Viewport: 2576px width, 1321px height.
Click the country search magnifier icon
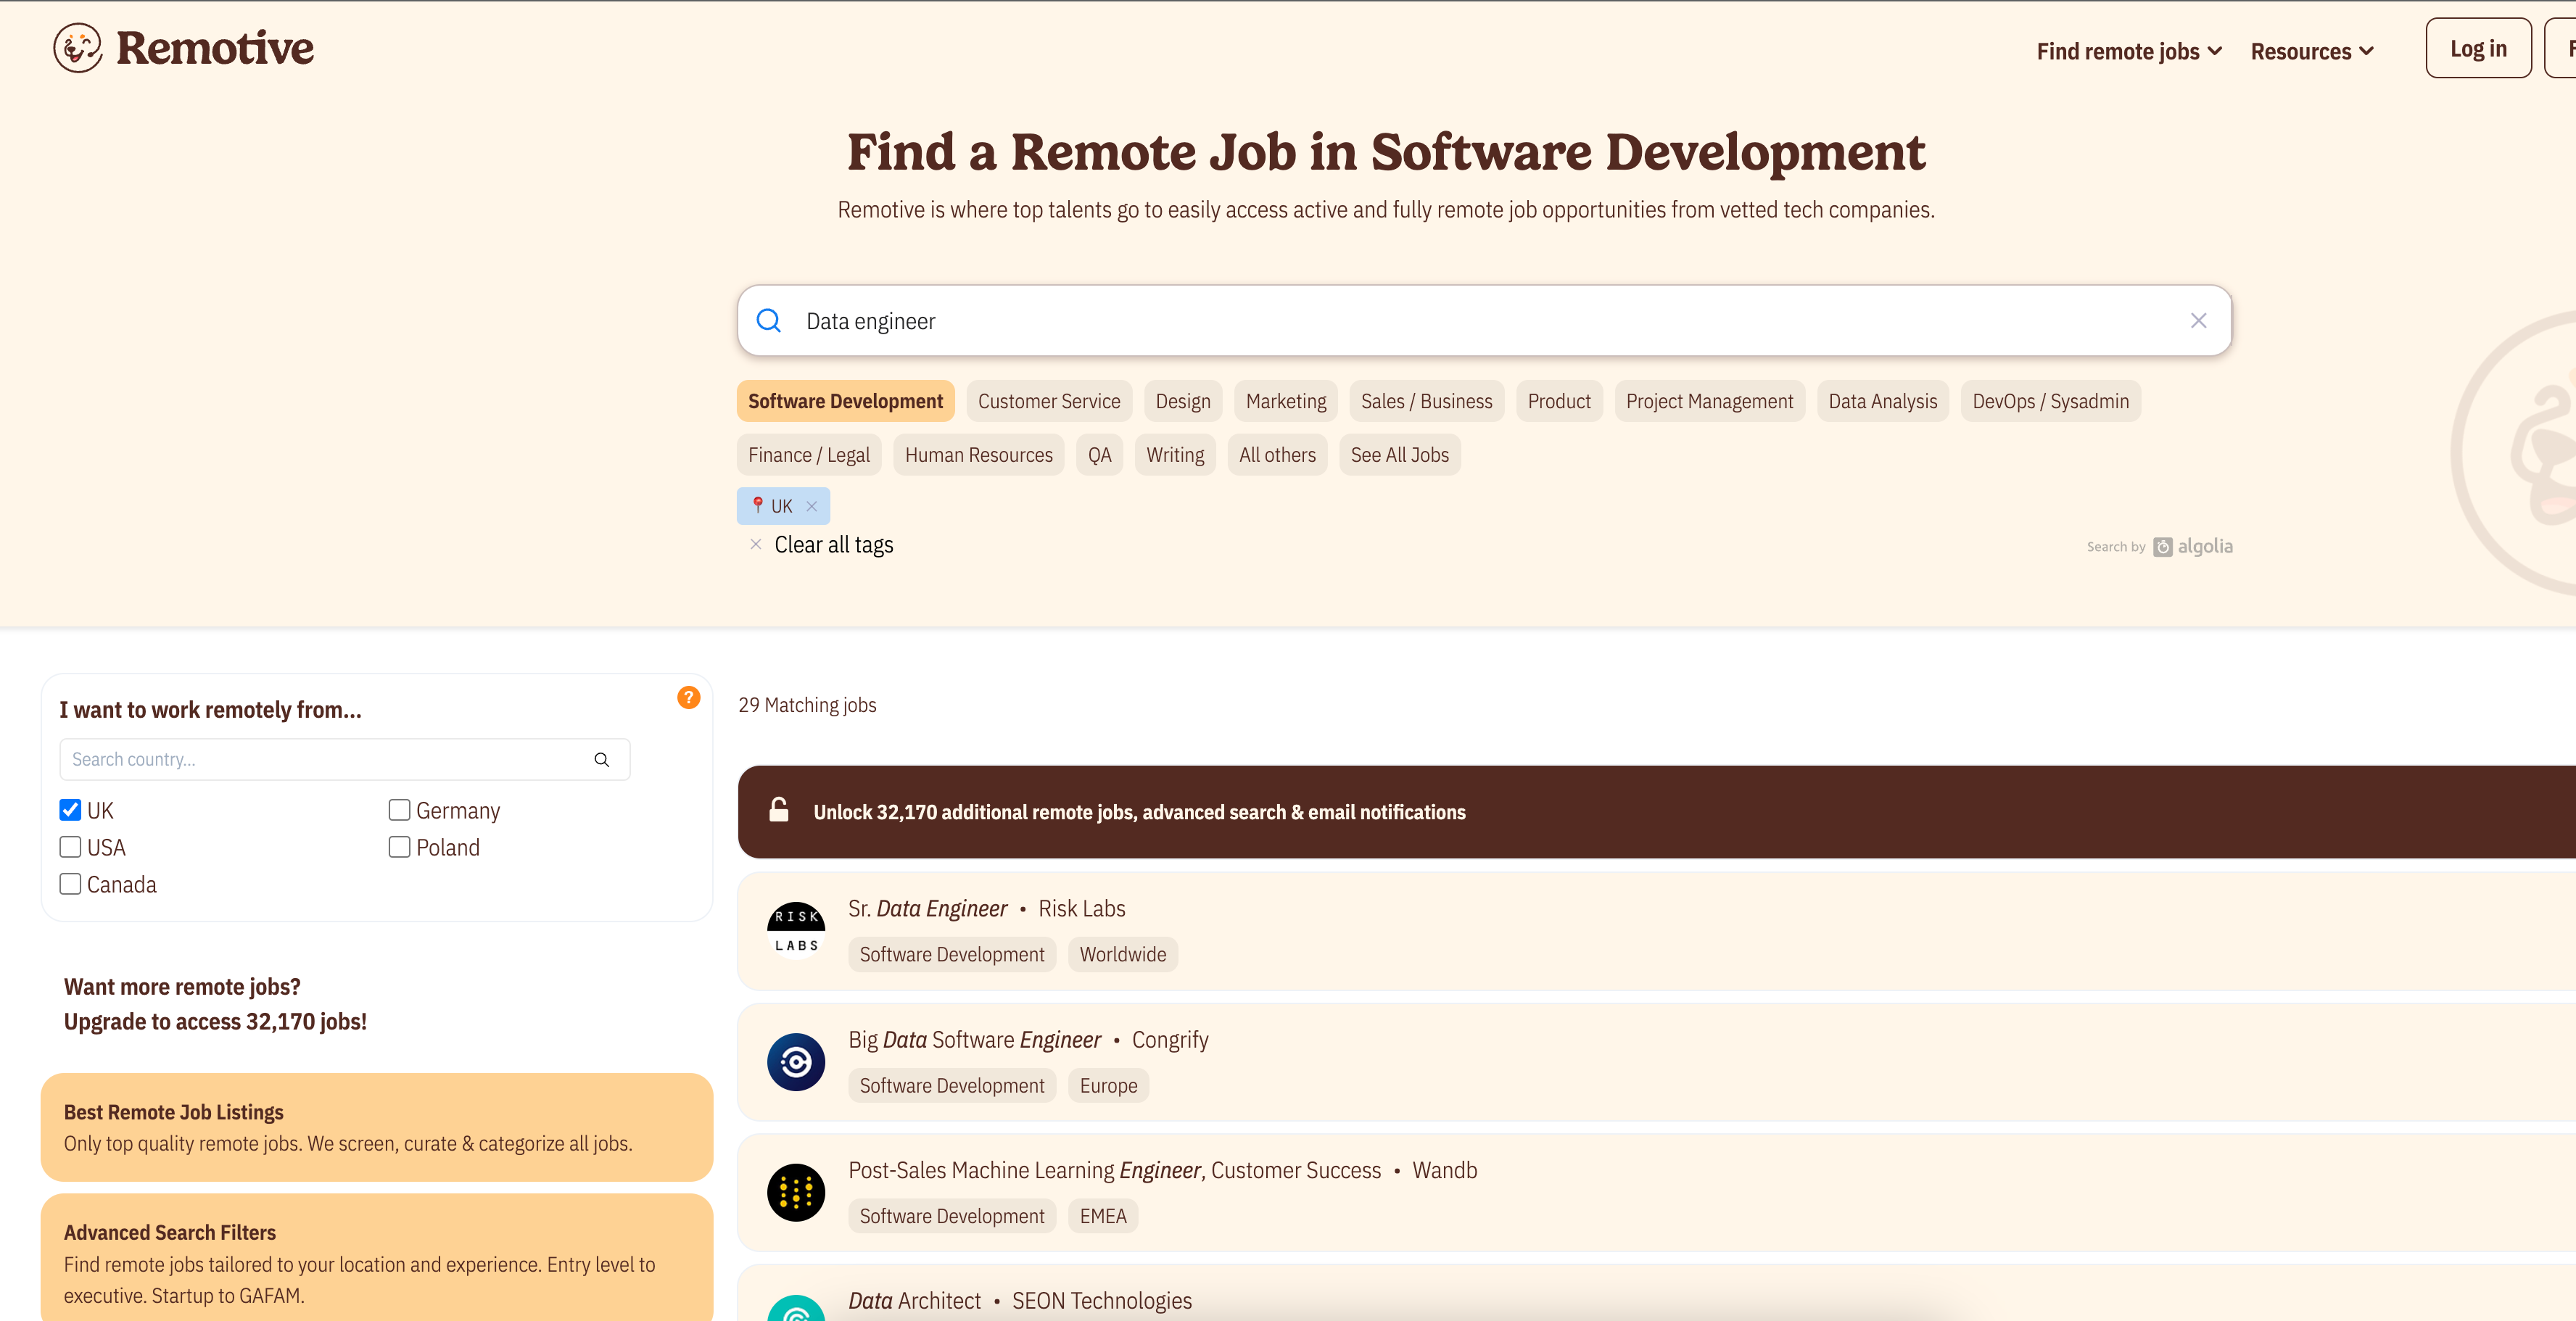(x=602, y=760)
